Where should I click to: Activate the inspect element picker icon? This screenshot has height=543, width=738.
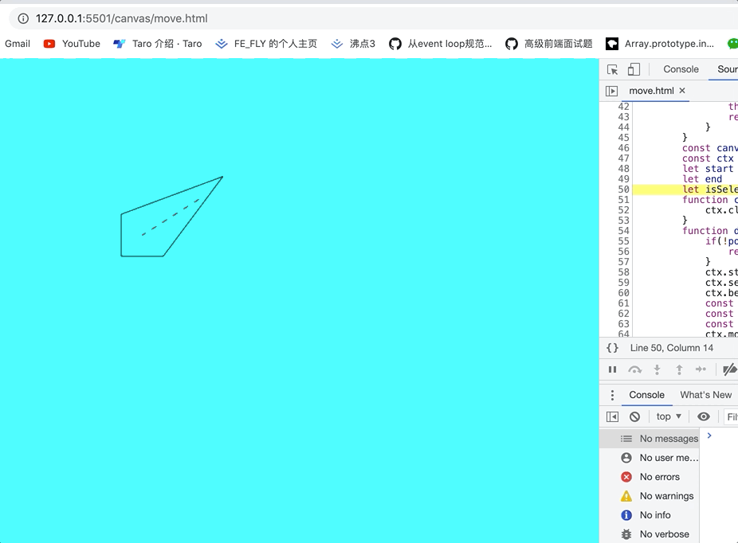click(x=612, y=69)
